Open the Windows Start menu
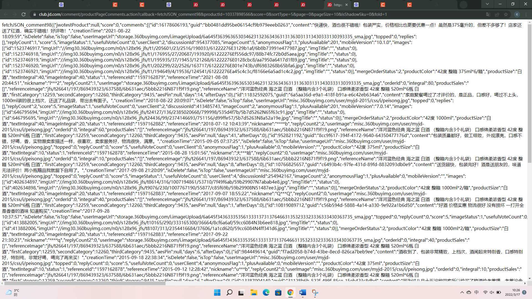 pyautogui.click(x=217, y=293)
